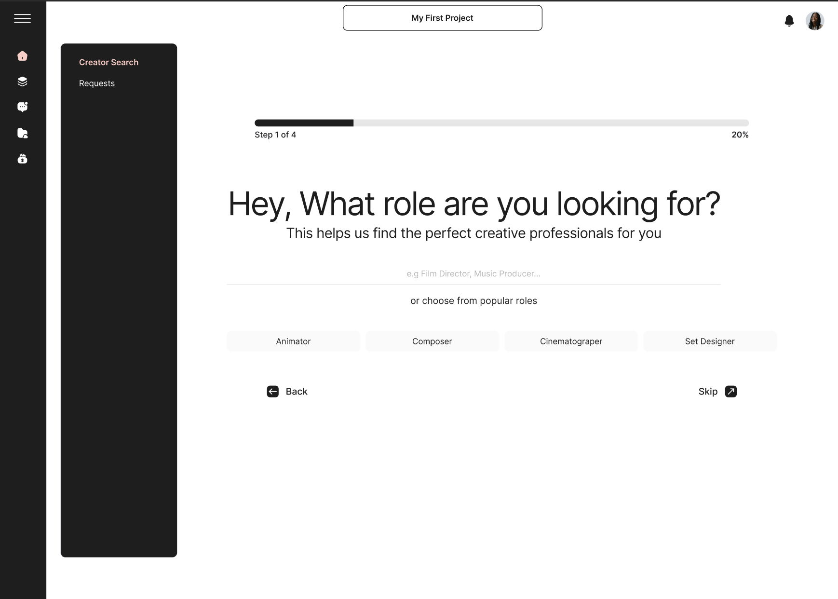The height and width of the screenshot is (599, 838).
Task: Open the user profile avatar
Action: [814, 21]
